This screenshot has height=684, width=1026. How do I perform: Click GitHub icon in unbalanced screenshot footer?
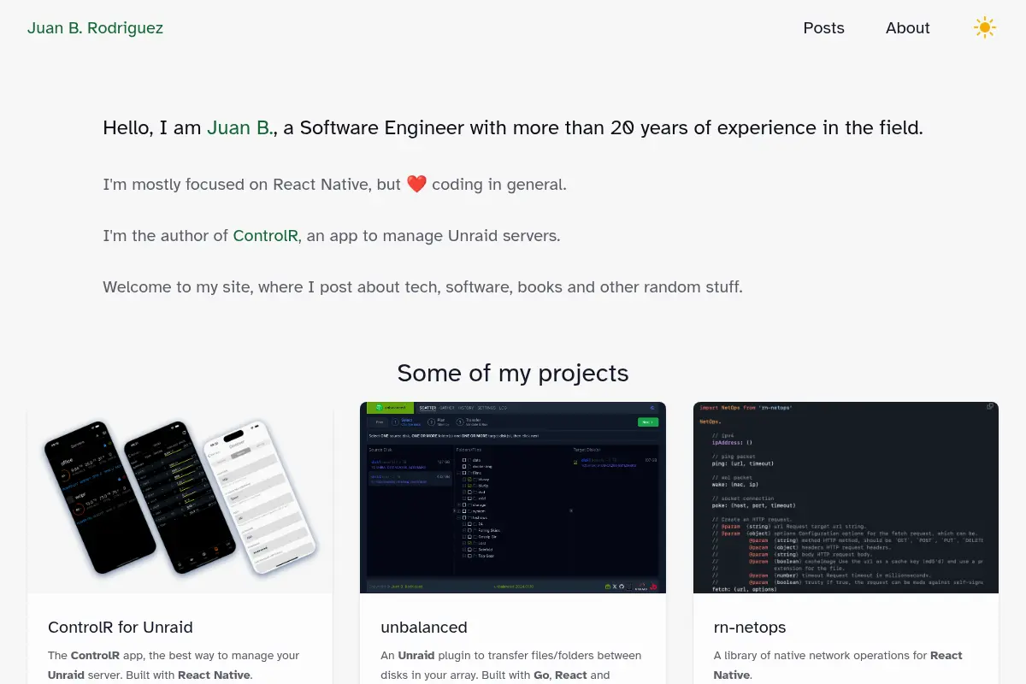pos(622,587)
